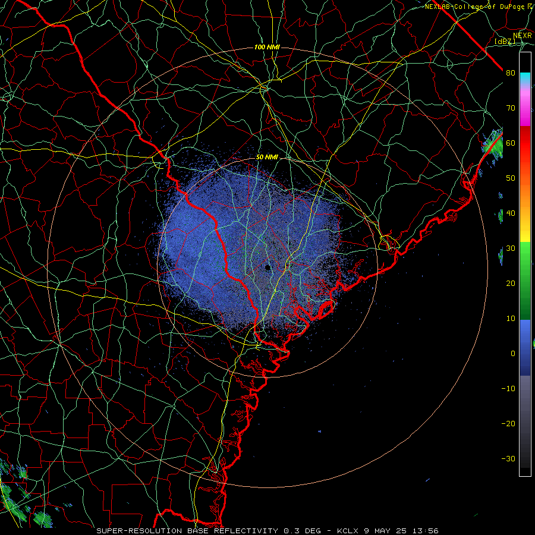Click the NEXLAB-College of DuPage header text

click(478, 7)
